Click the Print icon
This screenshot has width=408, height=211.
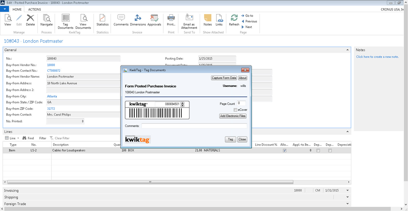[x=171, y=20]
